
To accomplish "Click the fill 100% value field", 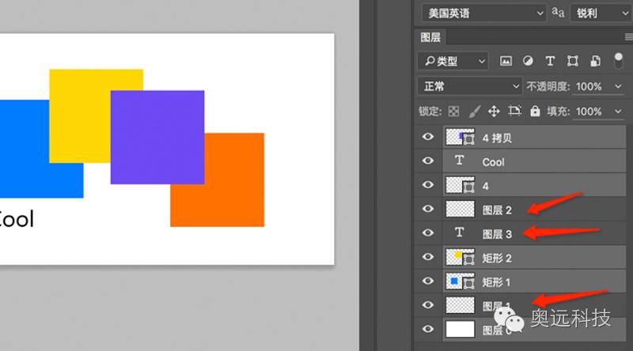I will (x=589, y=111).
